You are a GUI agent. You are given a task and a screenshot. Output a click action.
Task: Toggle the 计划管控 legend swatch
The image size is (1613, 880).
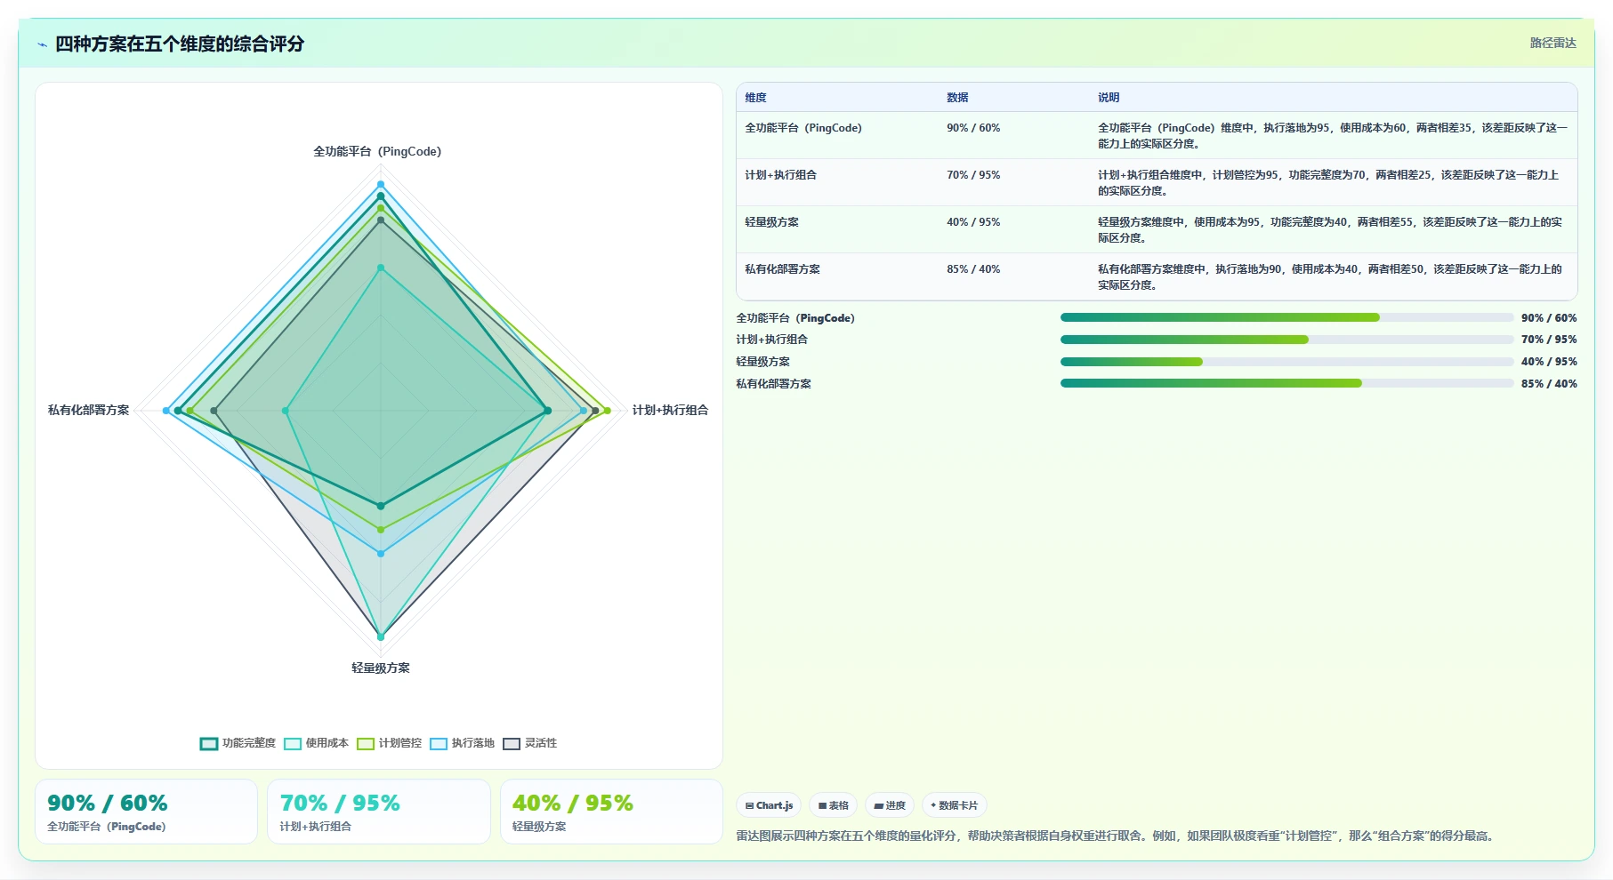point(366,744)
